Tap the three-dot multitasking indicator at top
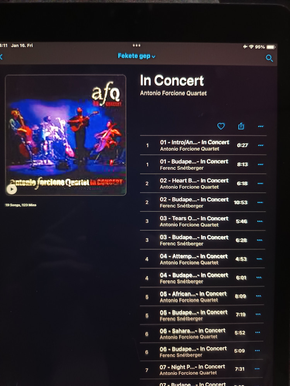This screenshot has width=290, height=386. 136,45
